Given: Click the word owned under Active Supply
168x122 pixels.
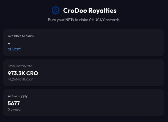Looking at the screenshot, I should pyautogui.click(x=16, y=109).
